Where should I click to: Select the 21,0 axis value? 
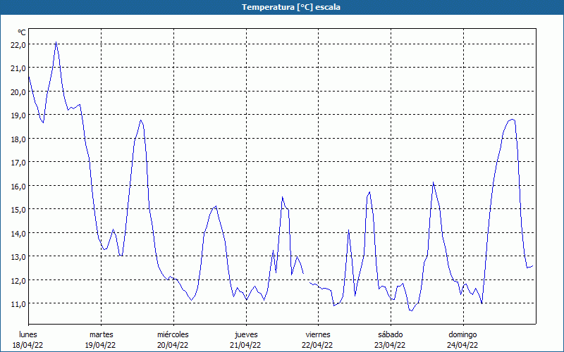pyautogui.click(x=18, y=68)
